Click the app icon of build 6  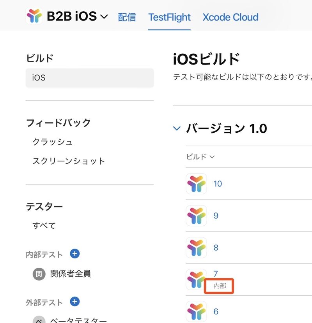(197, 311)
